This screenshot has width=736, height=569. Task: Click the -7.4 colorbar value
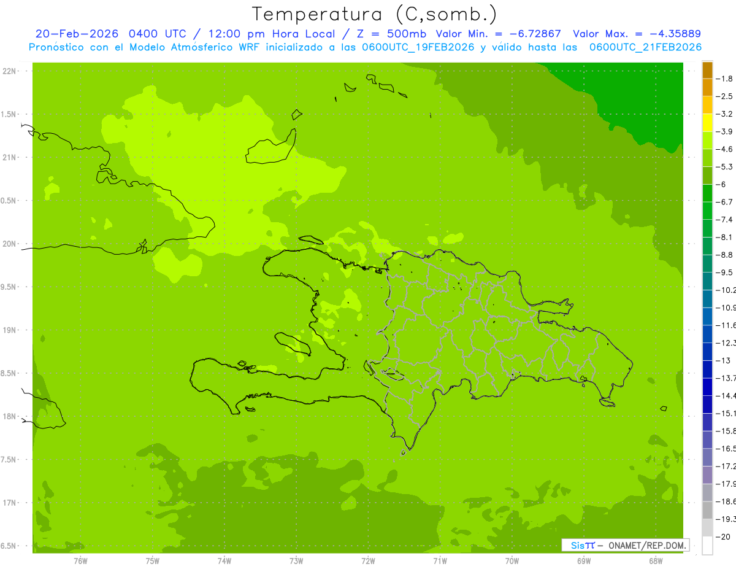pyautogui.click(x=724, y=220)
